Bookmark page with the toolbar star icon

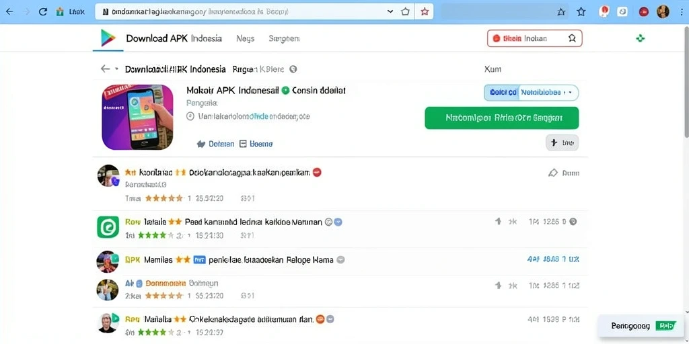click(581, 12)
